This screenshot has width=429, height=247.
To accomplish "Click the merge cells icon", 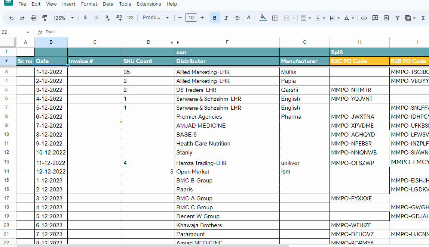I will coord(286,18).
